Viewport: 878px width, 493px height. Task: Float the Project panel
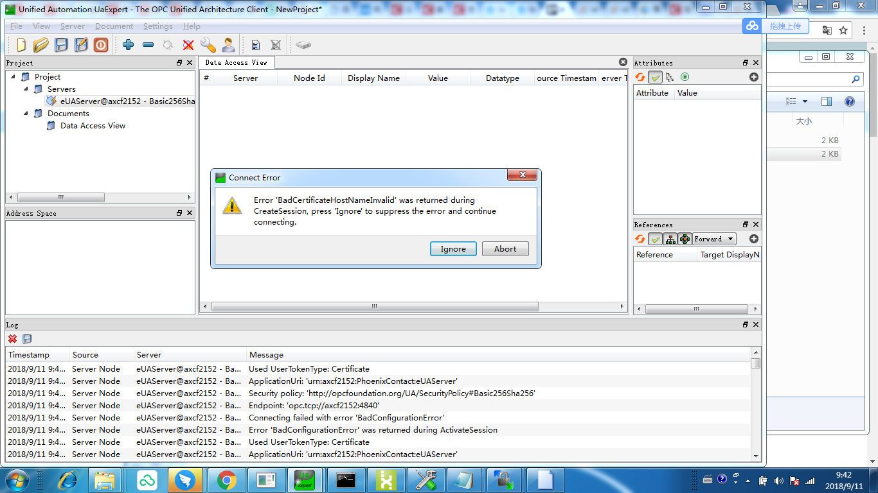tap(179, 63)
